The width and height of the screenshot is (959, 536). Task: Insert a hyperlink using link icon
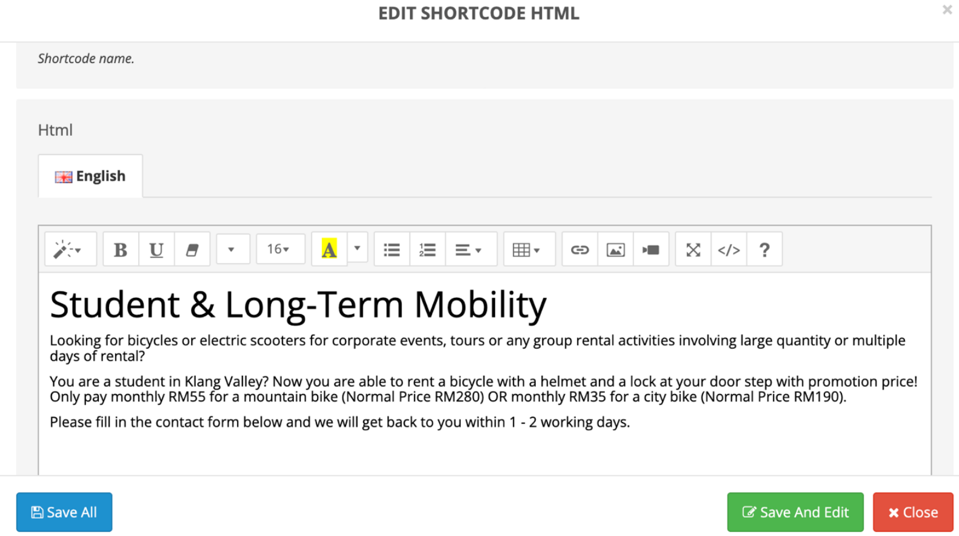(580, 249)
